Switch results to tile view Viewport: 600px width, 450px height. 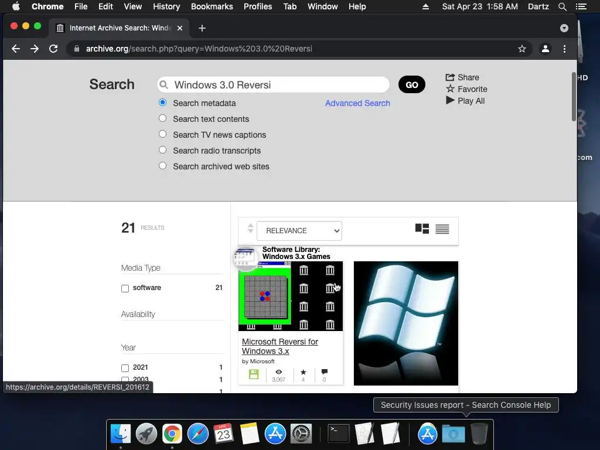422,229
